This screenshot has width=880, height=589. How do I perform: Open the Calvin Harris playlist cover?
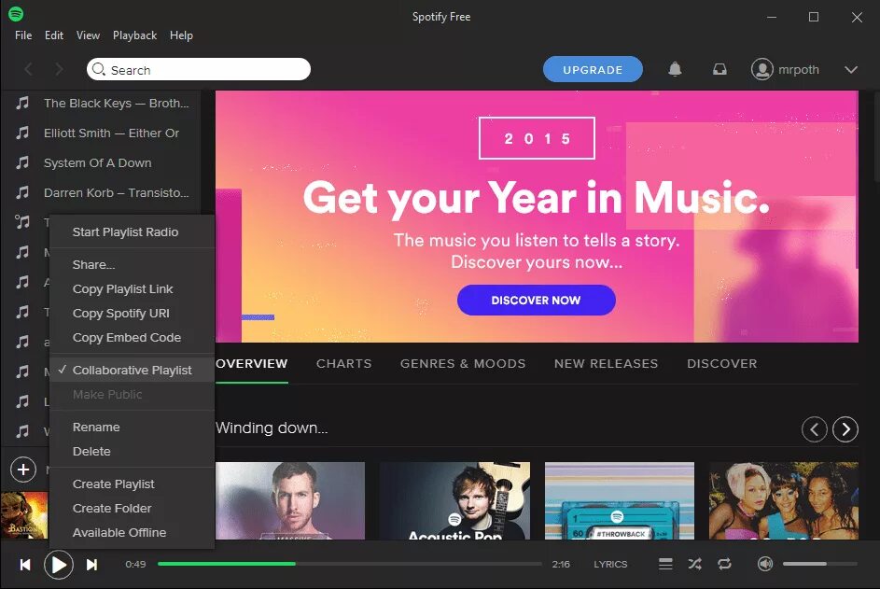tap(290, 501)
